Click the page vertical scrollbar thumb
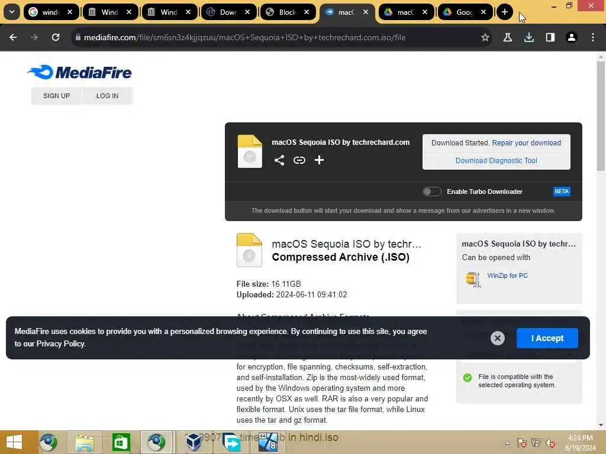 pyautogui.click(x=601, y=116)
